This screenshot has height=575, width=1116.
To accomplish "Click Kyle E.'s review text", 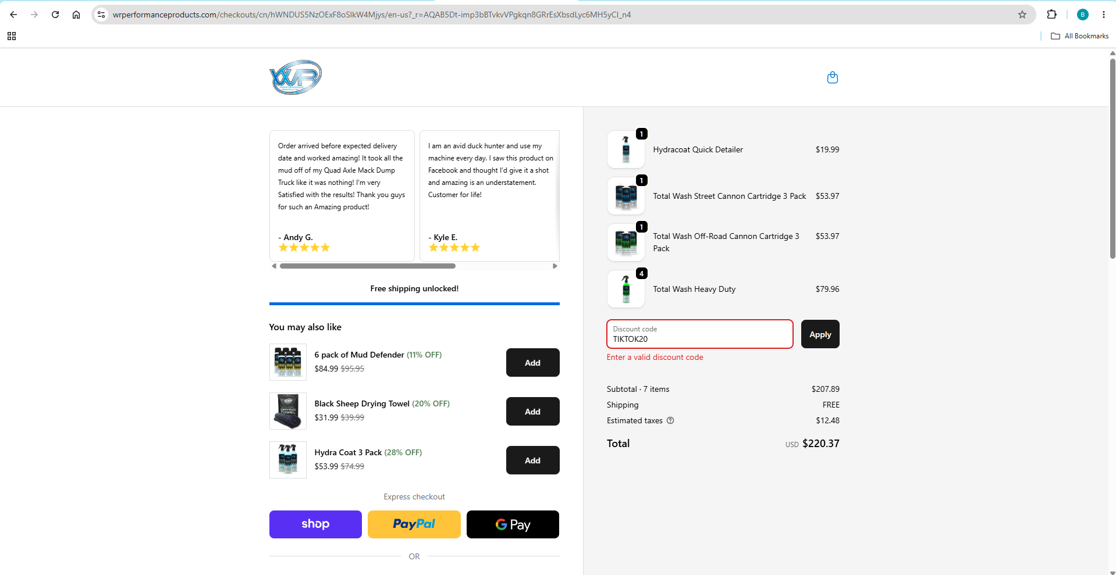I will (x=491, y=170).
